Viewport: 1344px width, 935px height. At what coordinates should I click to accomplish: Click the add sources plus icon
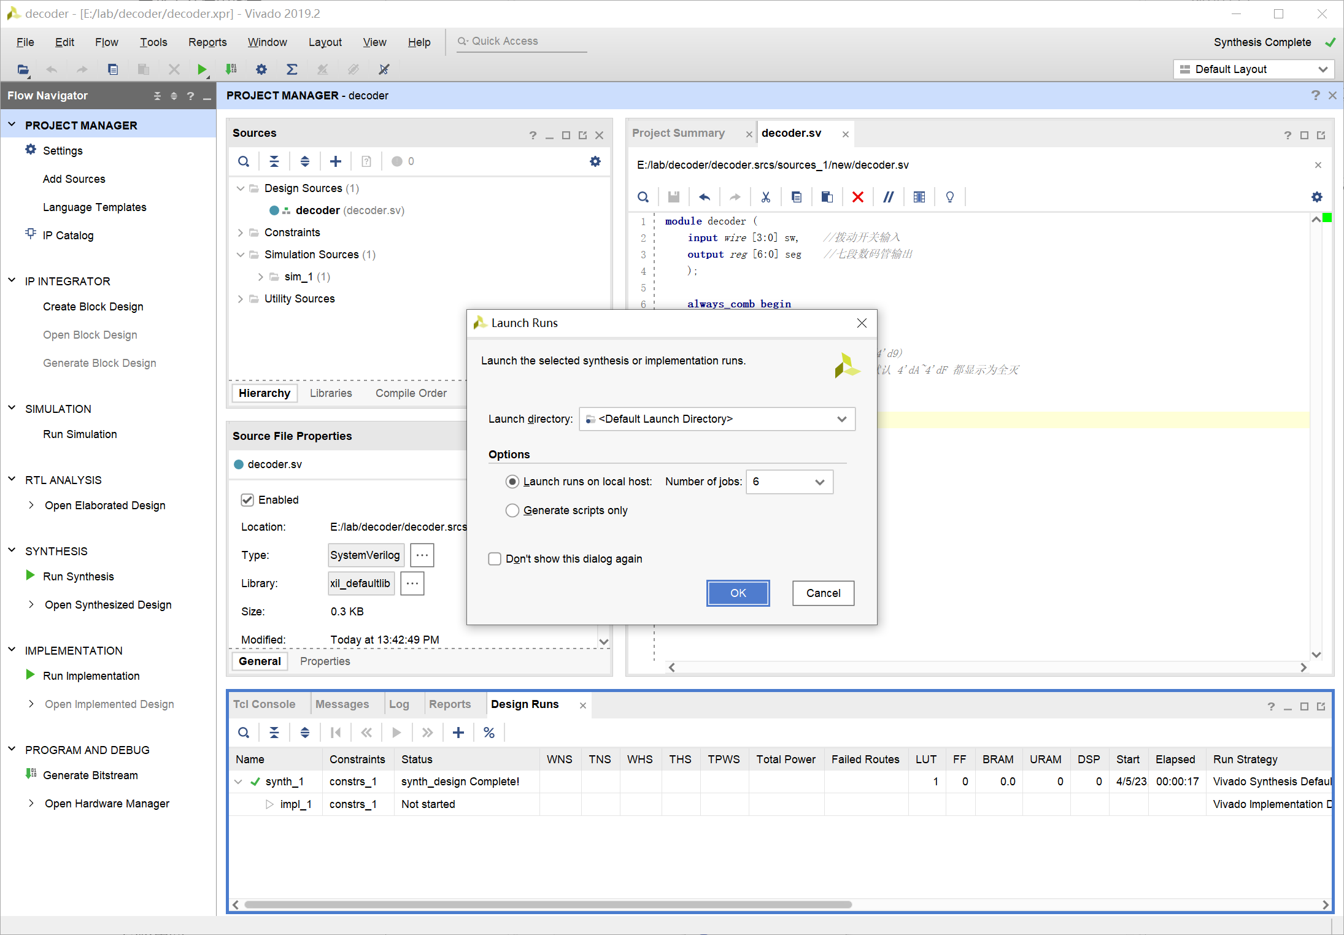click(x=336, y=161)
